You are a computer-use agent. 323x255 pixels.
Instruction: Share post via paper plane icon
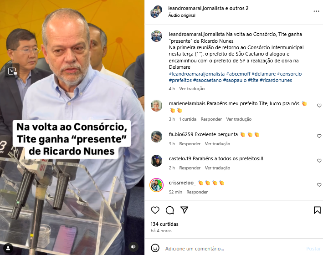click(184, 210)
